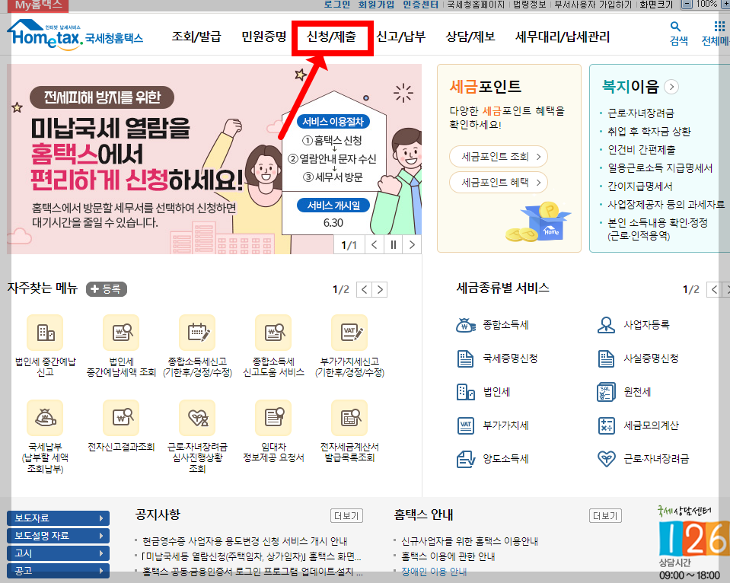
Task: Click the 로그인 link
Action: [x=337, y=5]
